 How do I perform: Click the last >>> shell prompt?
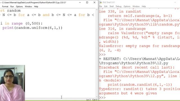click(x=102, y=98)
